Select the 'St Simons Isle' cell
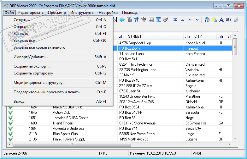Image resolution: width=247 pixels, height=159 pixels. point(200,123)
